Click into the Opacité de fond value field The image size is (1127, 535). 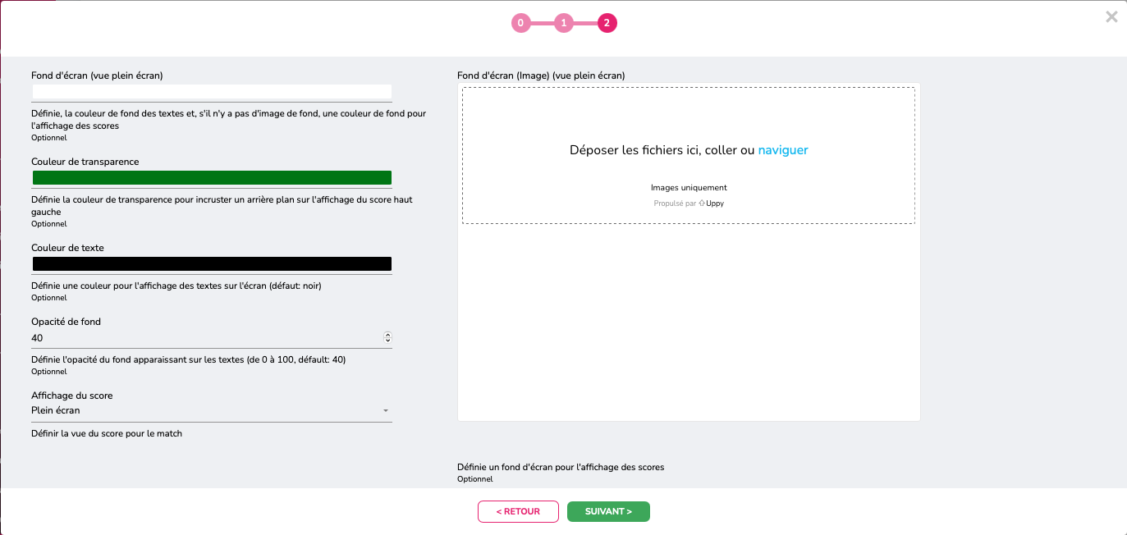tap(205, 338)
